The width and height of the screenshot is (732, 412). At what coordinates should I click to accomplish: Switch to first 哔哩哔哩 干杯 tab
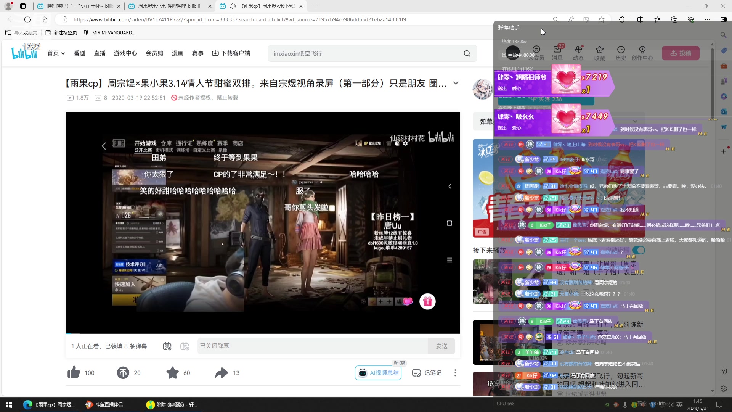[79, 6]
